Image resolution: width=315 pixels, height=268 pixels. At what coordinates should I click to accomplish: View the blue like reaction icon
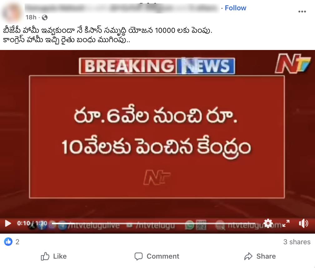8,241
